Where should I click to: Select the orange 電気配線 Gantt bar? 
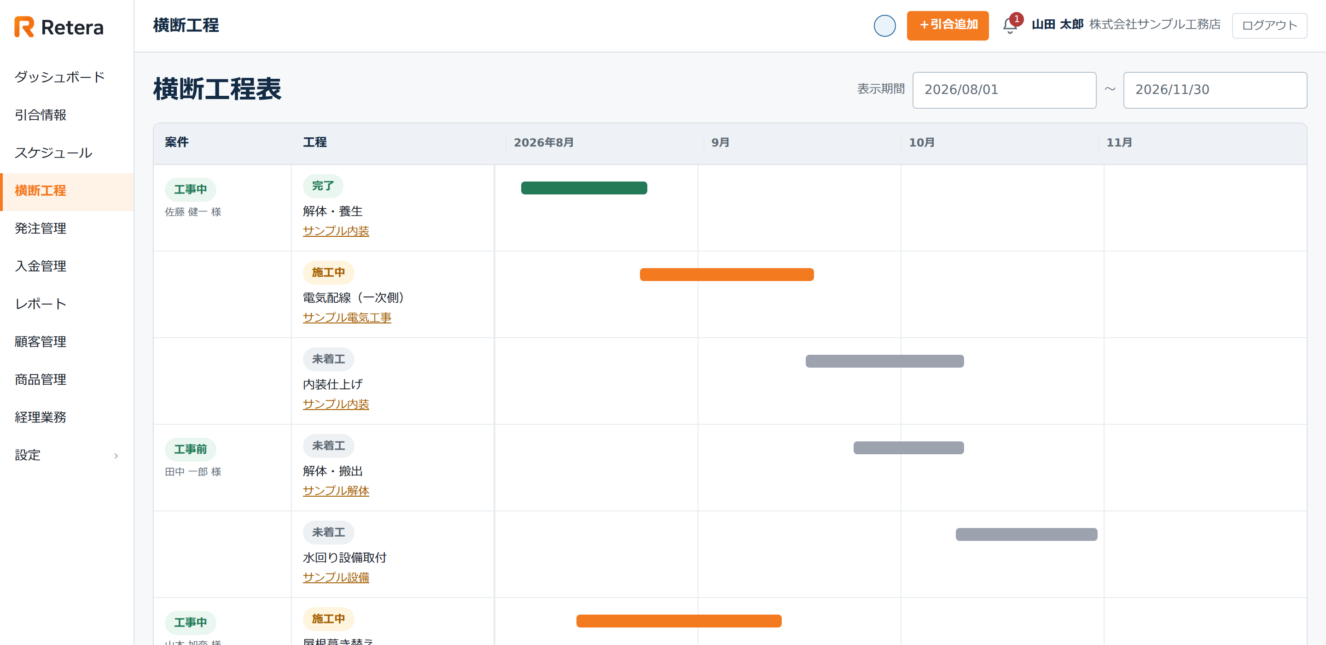pos(727,275)
